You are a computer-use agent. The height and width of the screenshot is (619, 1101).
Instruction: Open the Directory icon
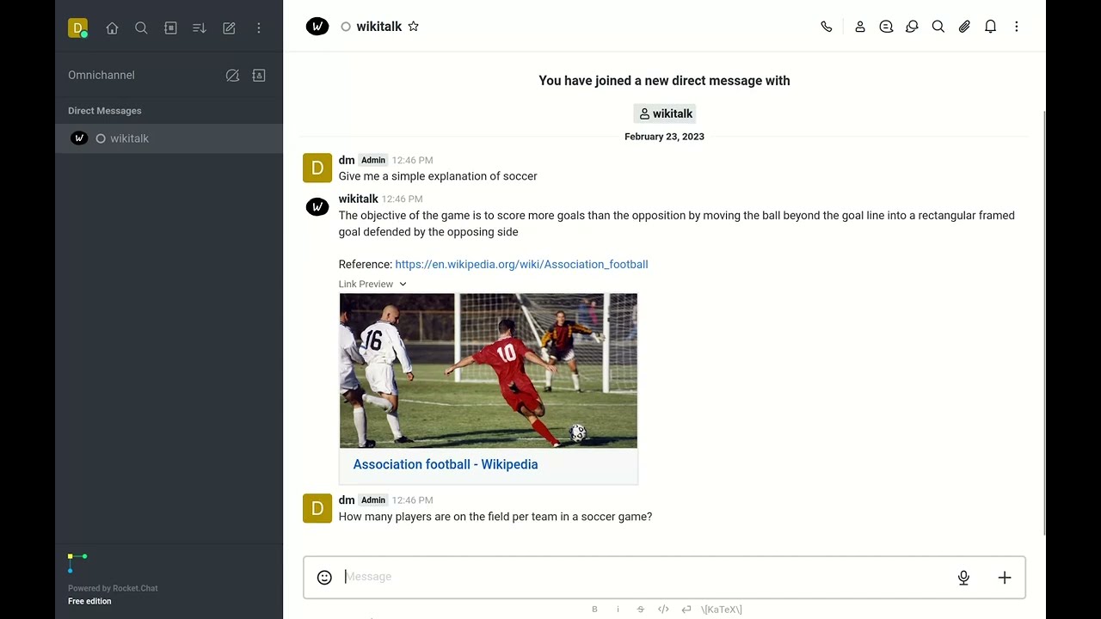[170, 28]
